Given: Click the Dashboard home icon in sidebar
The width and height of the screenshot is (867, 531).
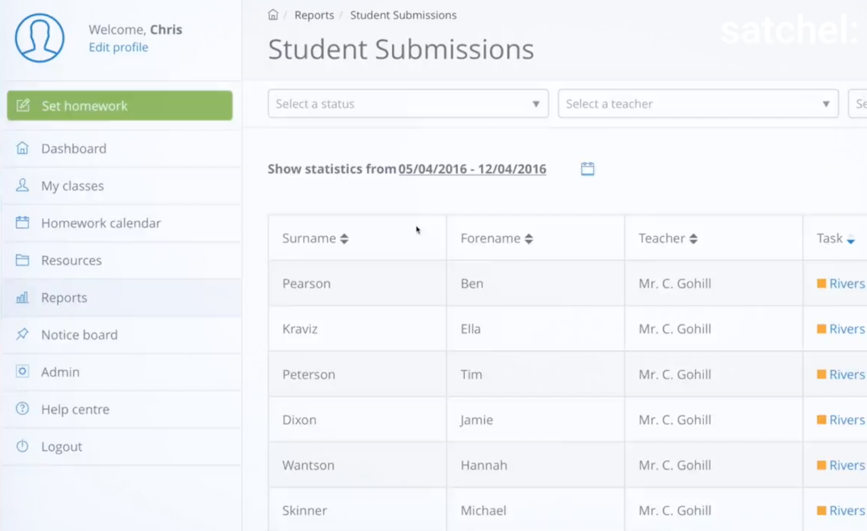Looking at the screenshot, I should click(23, 148).
